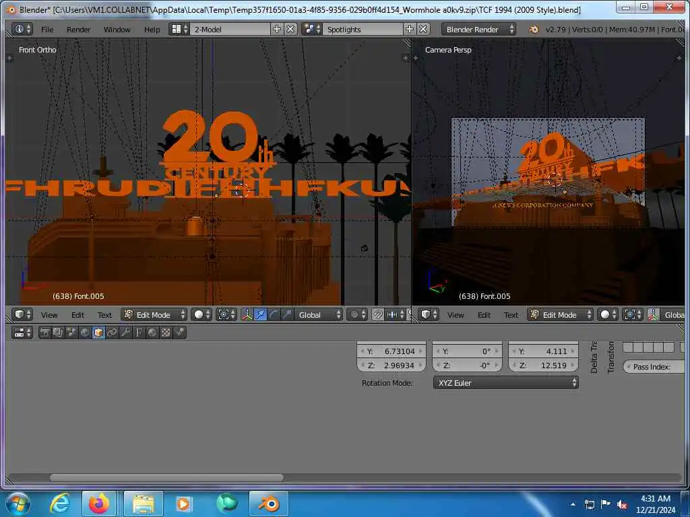The width and height of the screenshot is (690, 517).
Task: Delete the Spotlights scene
Action: tap(423, 29)
